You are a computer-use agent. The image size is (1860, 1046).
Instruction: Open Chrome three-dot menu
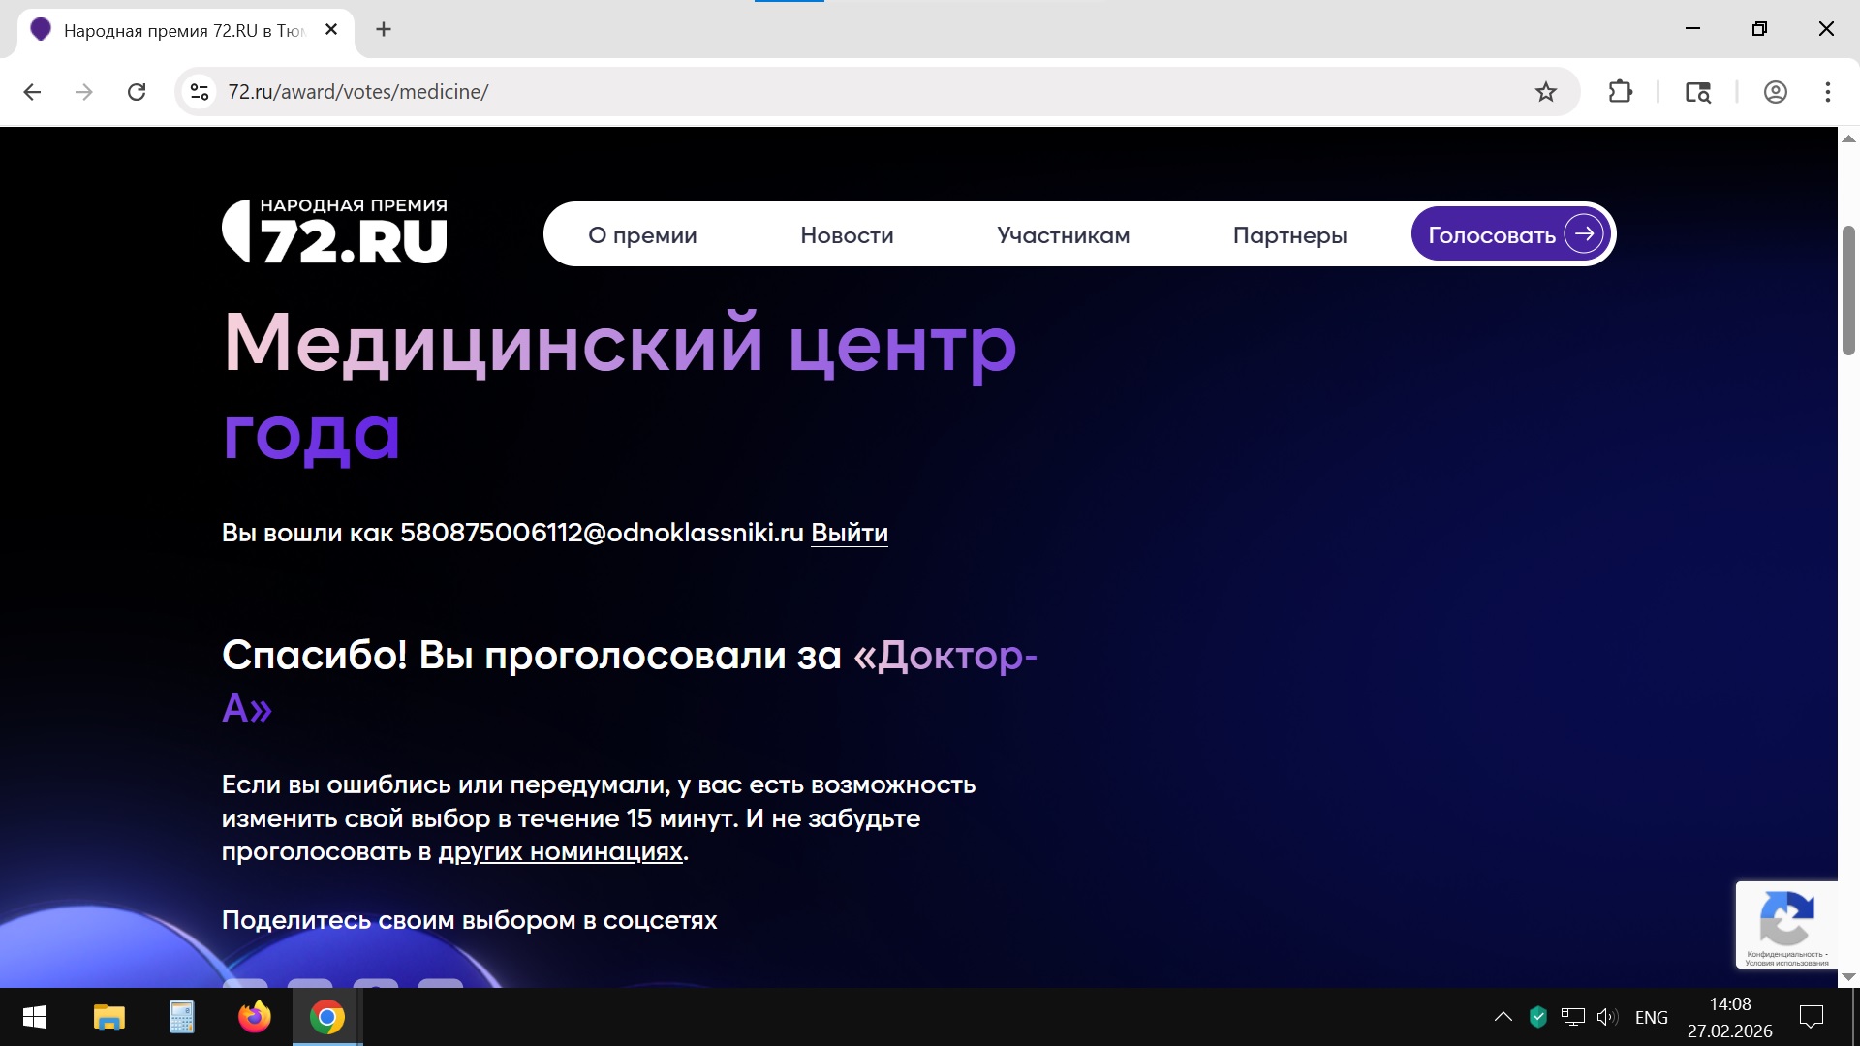click(x=1827, y=92)
